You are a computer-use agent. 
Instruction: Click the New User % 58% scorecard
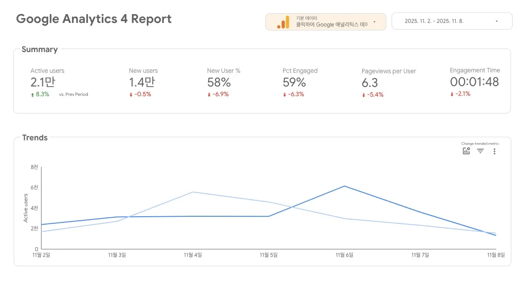tap(219, 82)
